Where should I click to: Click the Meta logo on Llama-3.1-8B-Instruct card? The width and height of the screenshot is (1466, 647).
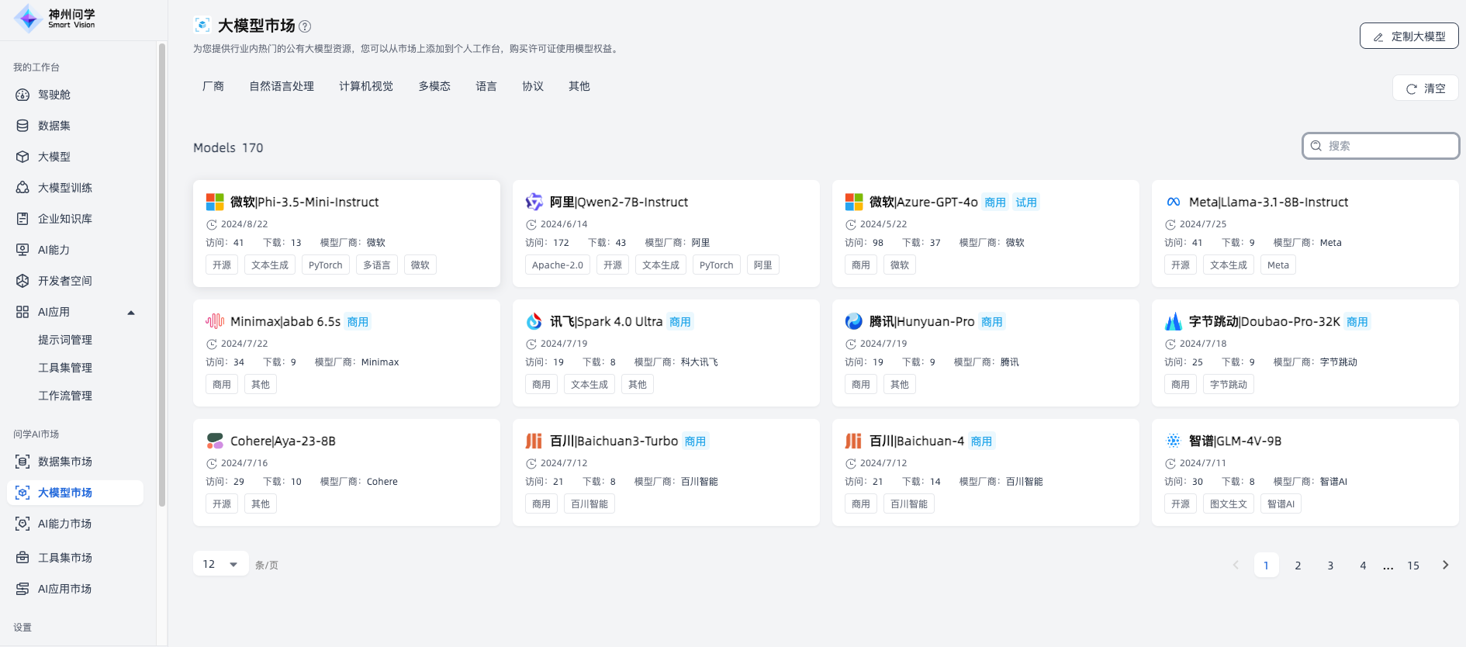tap(1173, 202)
